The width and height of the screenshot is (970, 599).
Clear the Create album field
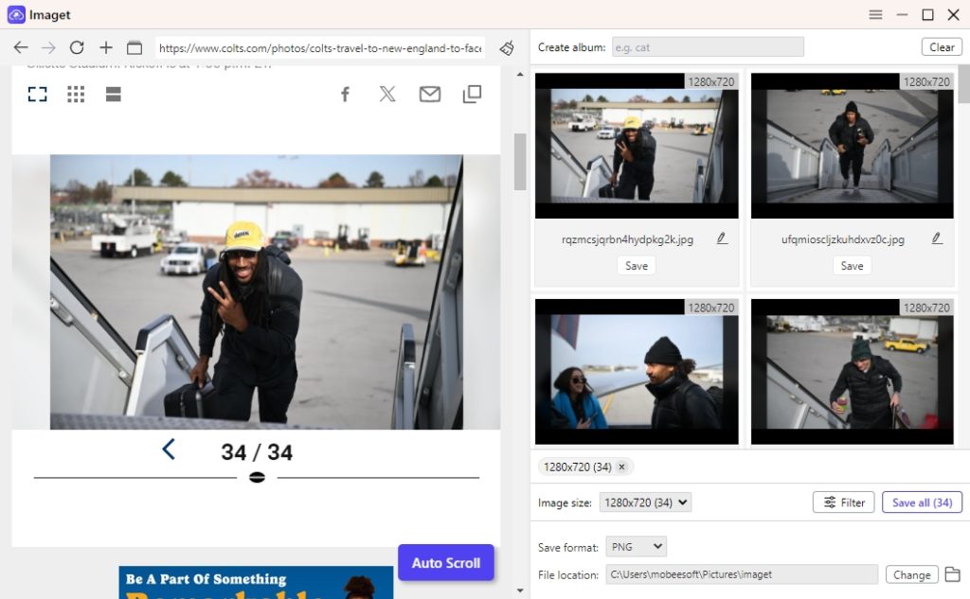942,46
